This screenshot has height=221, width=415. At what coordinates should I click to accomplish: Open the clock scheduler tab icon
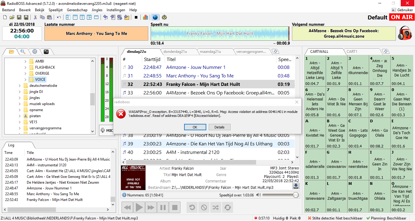(x=35, y=52)
